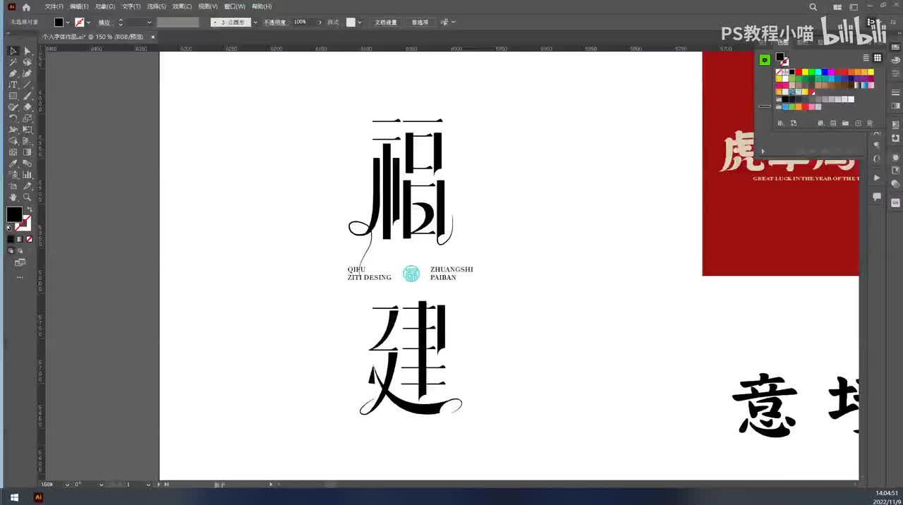Image resolution: width=903 pixels, height=505 pixels.
Task: Switch Swatches panel to list view
Action: [866, 58]
